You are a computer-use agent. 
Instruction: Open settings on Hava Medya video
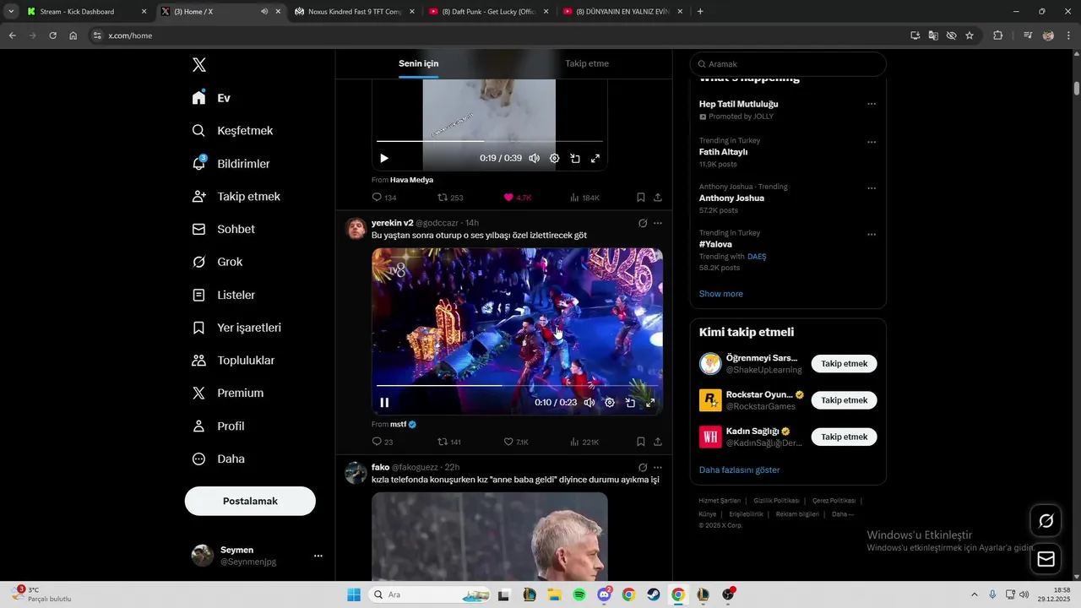pyautogui.click(x=555, y=158)
